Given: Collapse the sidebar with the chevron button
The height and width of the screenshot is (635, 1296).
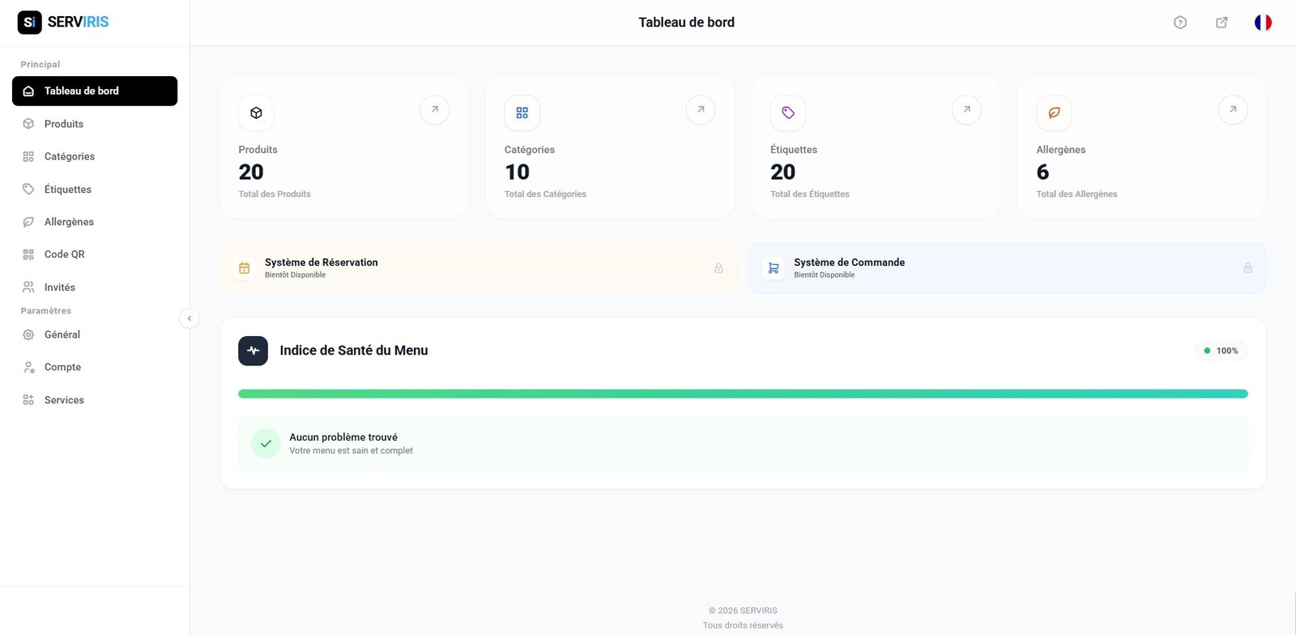Looking at the screenshot, I should pos(189,318).
